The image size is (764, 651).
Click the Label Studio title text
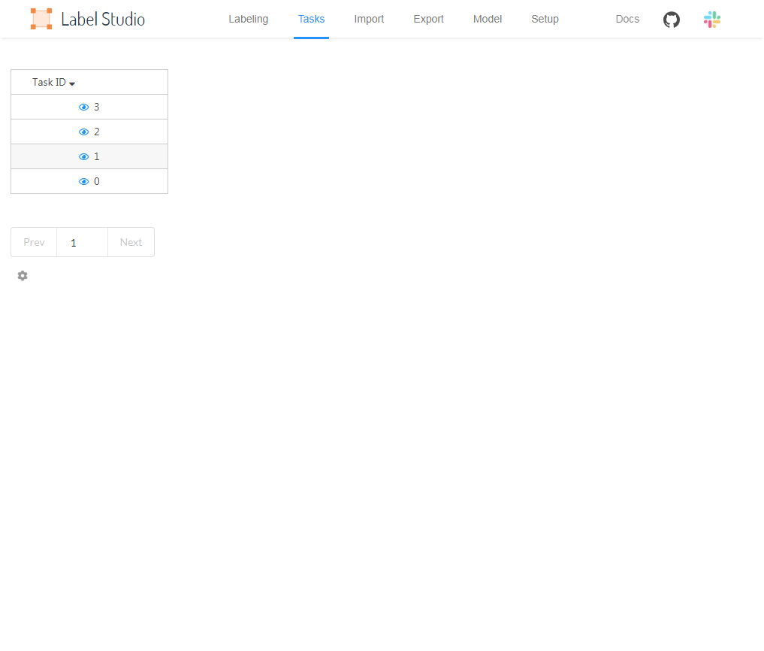(x=103, y=19)
